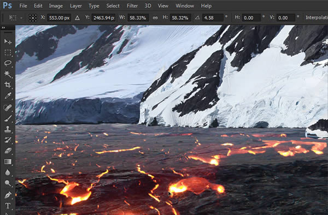Select the Move tool
Viewport: 328px width, 215px height.
click(x=8, y=41)
